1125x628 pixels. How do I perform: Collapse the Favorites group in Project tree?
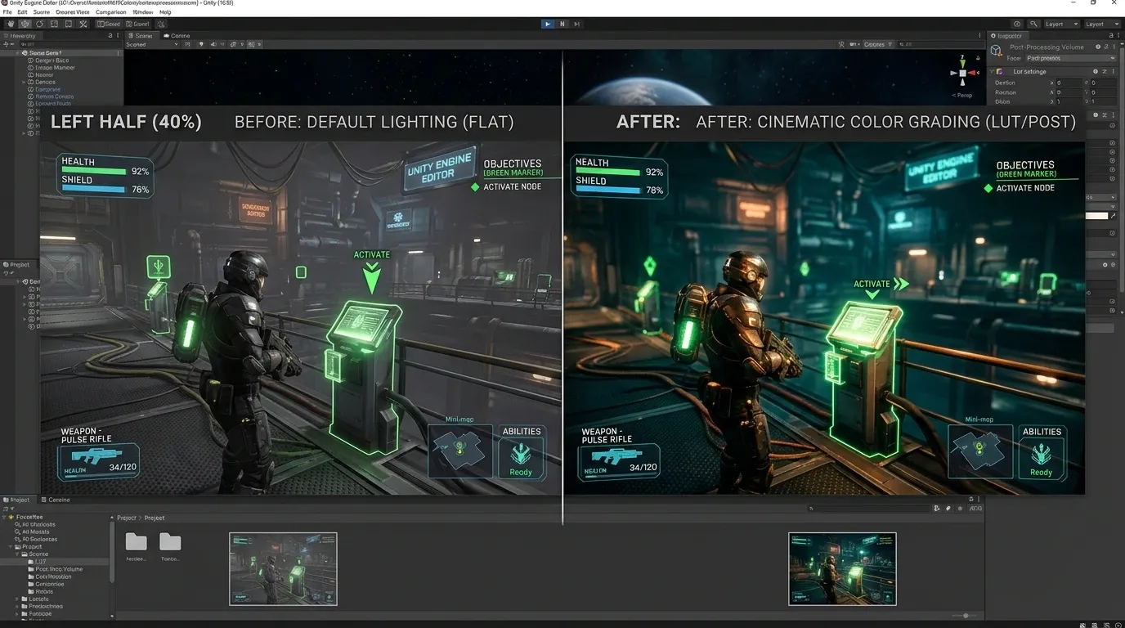pos(5,517)
